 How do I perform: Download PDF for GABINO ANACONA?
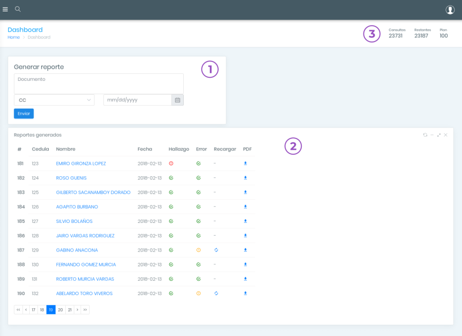pos(245,250)
